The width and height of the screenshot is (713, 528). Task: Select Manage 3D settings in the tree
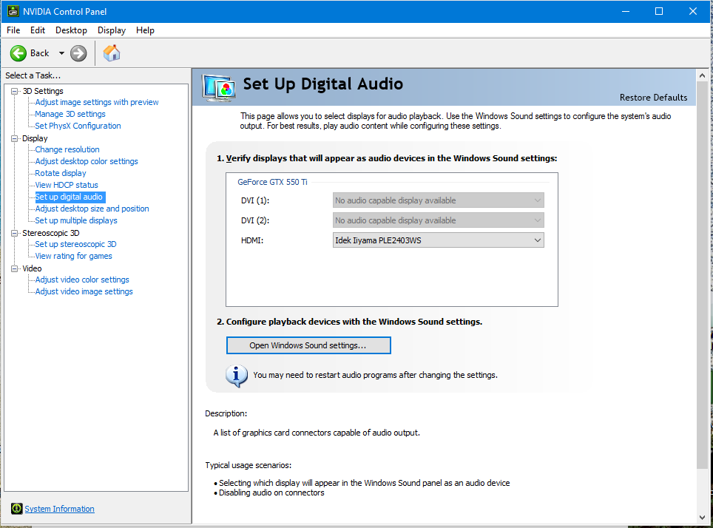point(70,114)
